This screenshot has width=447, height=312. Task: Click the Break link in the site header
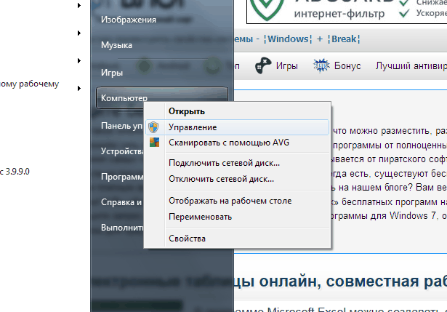click(344, 39)
